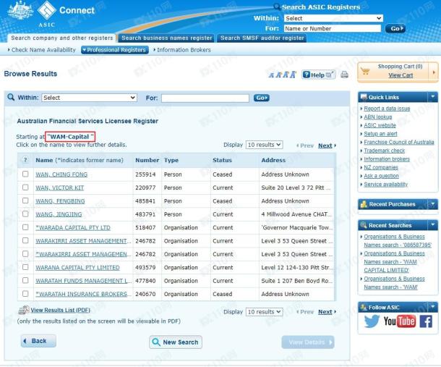
Task: Open View Results List (PDF) link
Action: point(61,310)
